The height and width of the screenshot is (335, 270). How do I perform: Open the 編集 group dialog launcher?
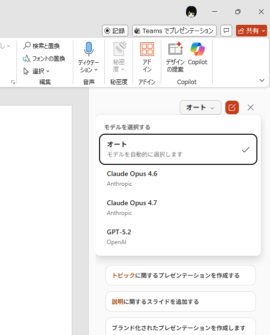tap(13, 82)
